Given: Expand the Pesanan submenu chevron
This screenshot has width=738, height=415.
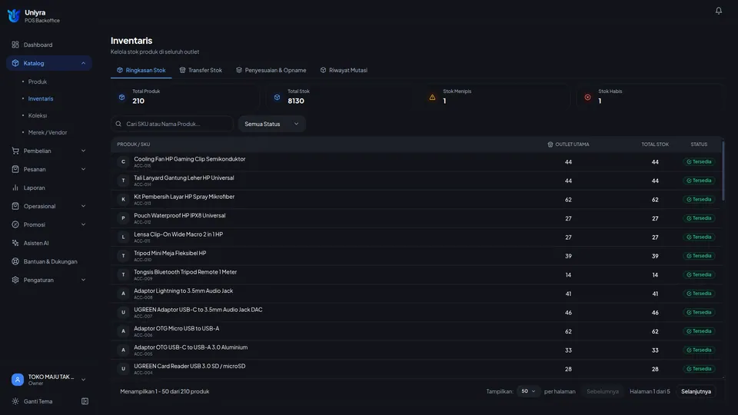Looking at the screenshot, I should [x=83, y=169].
